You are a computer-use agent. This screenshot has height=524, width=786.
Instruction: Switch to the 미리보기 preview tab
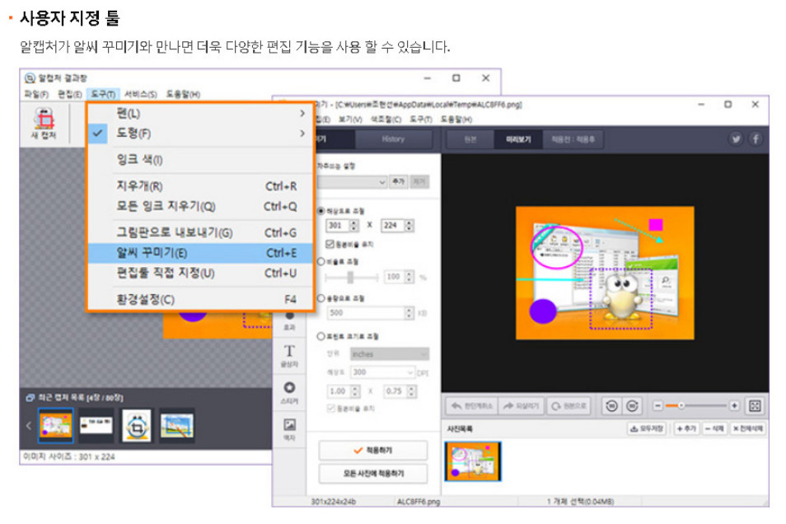518,139
